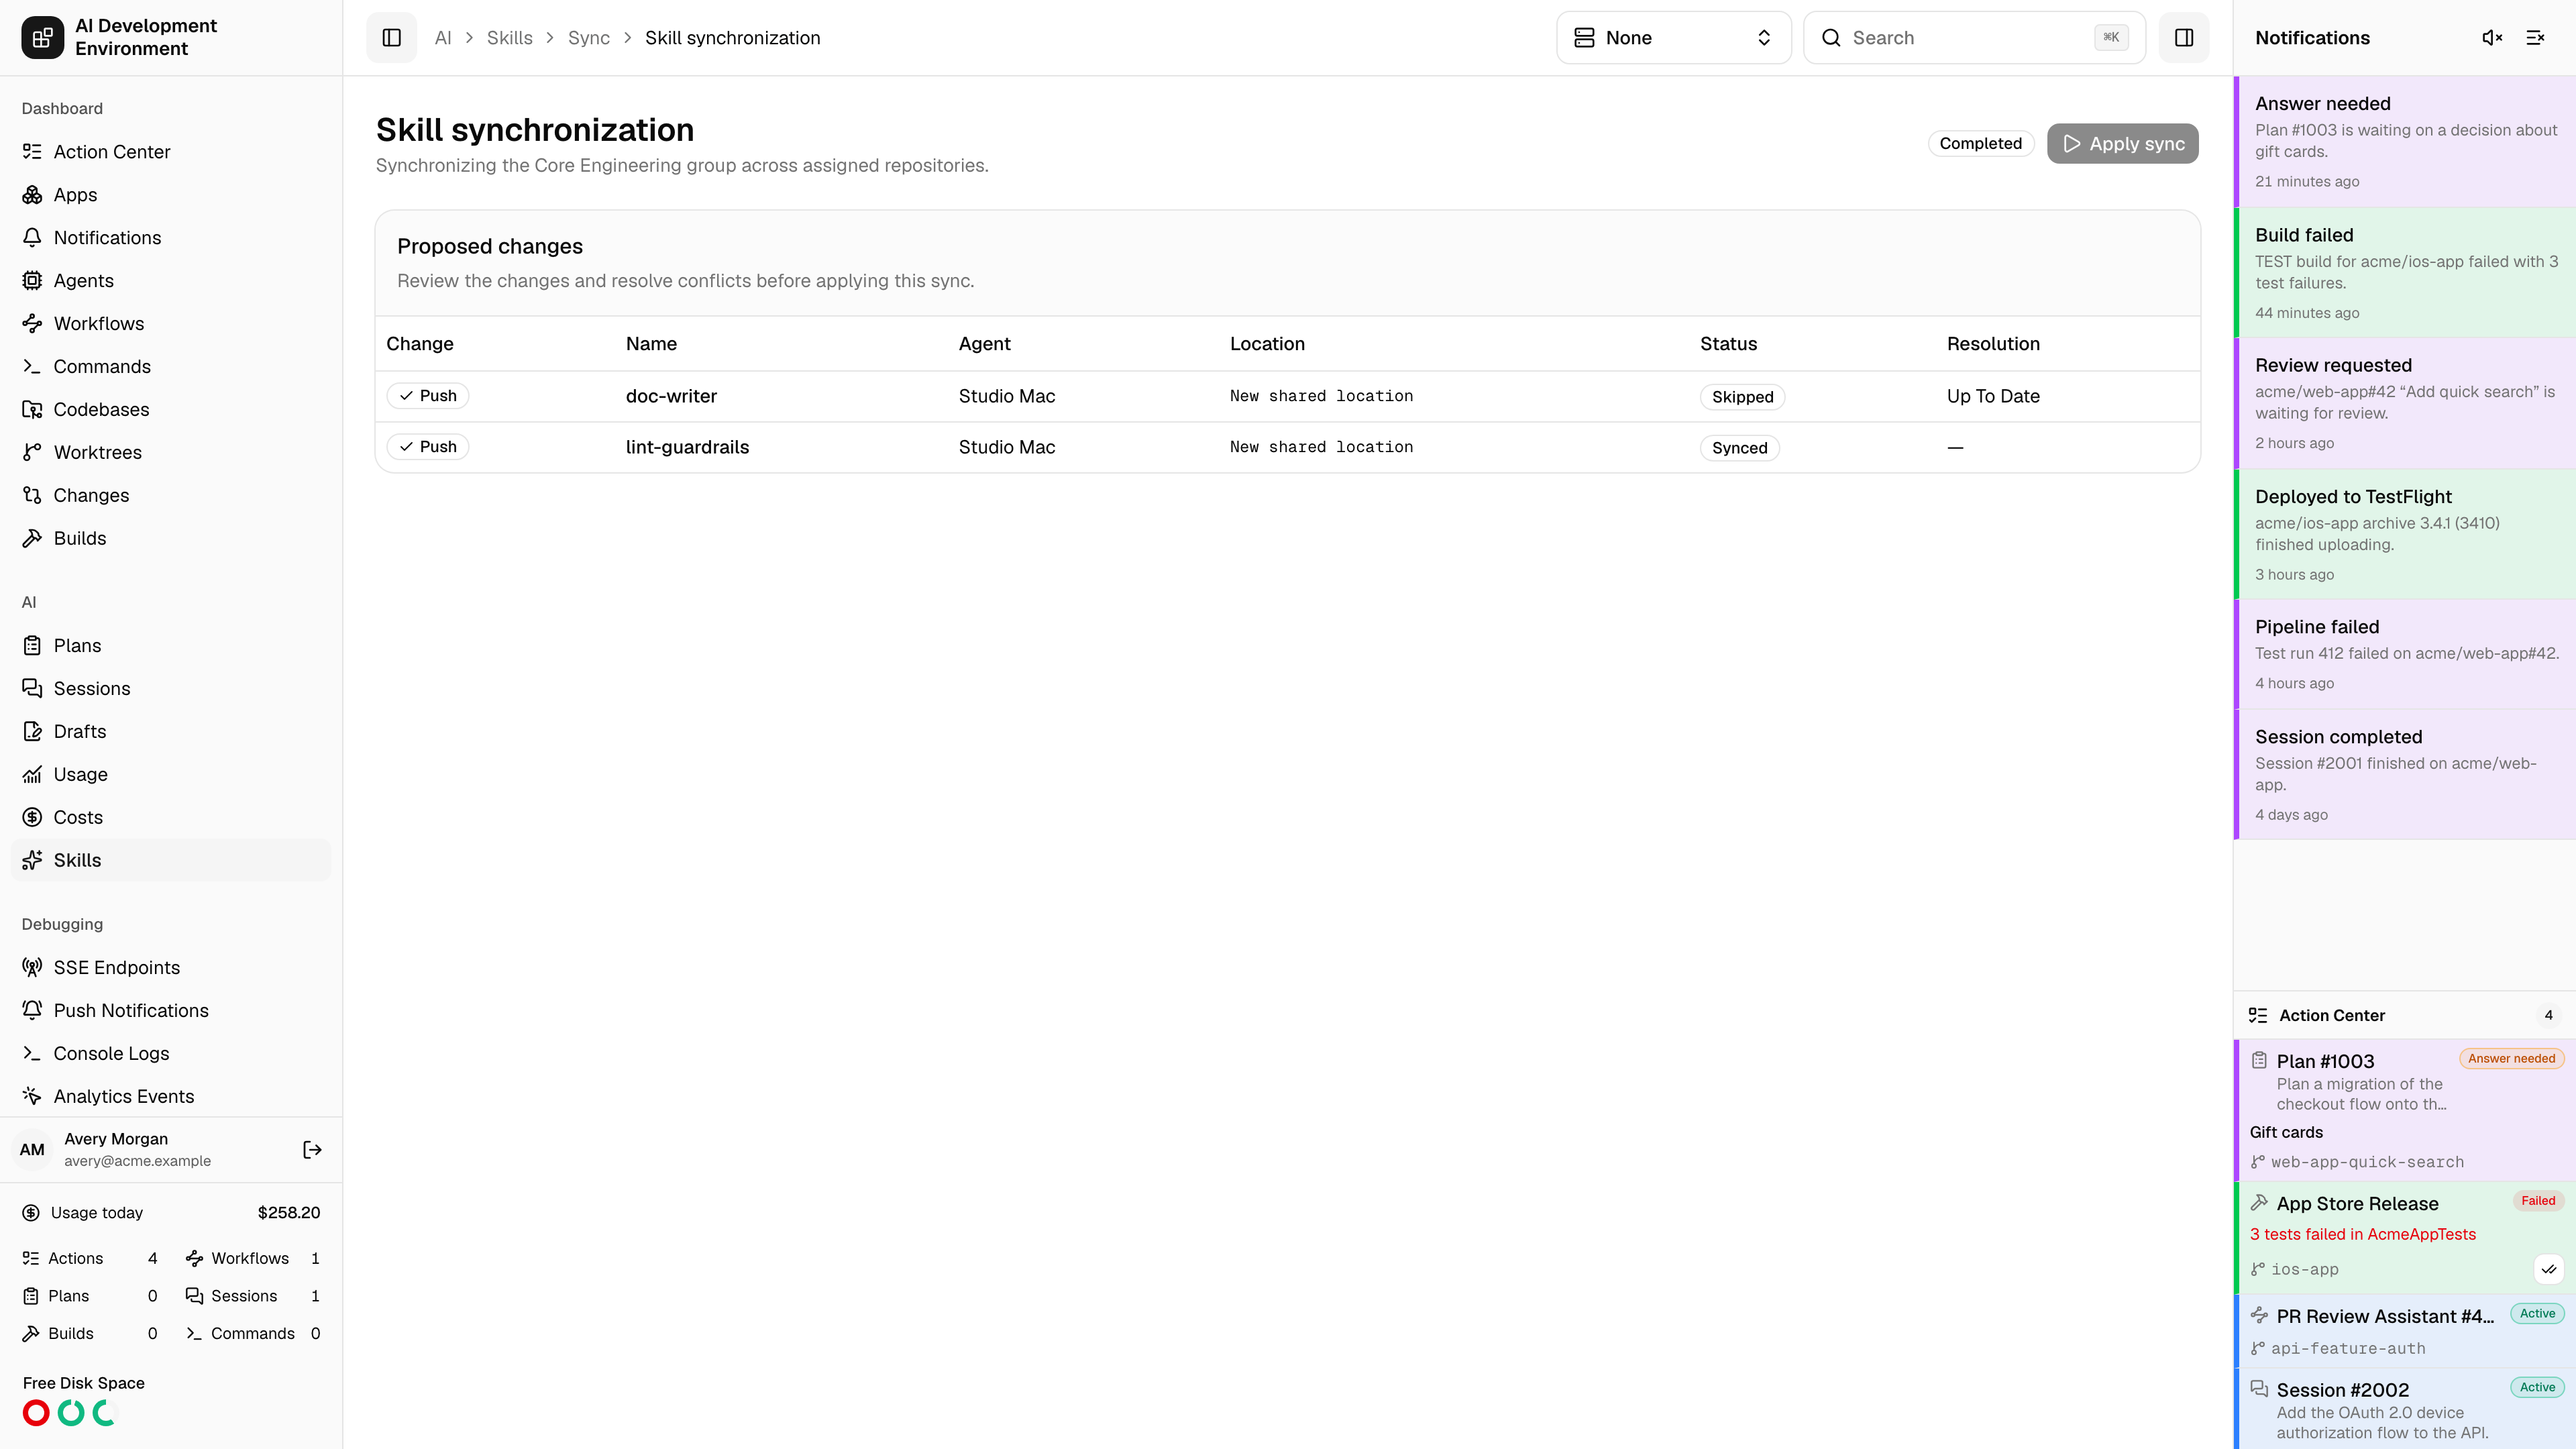Open the None environment selector dropdown
Screen dimensions: 2576x1449
pos(1673,38)
